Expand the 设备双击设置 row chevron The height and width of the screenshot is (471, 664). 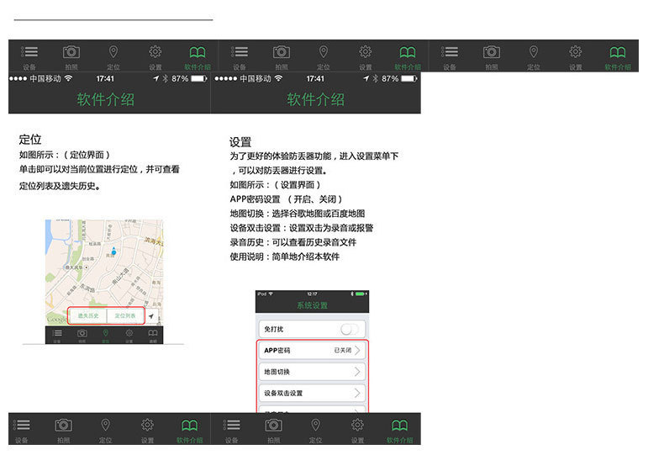click(x=358, y=393)
